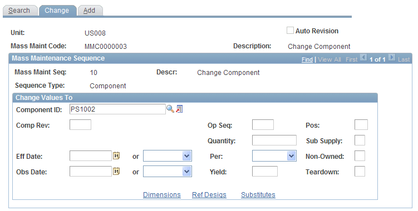
Task: Click into the Pos field
Action: tap(361, 124)
